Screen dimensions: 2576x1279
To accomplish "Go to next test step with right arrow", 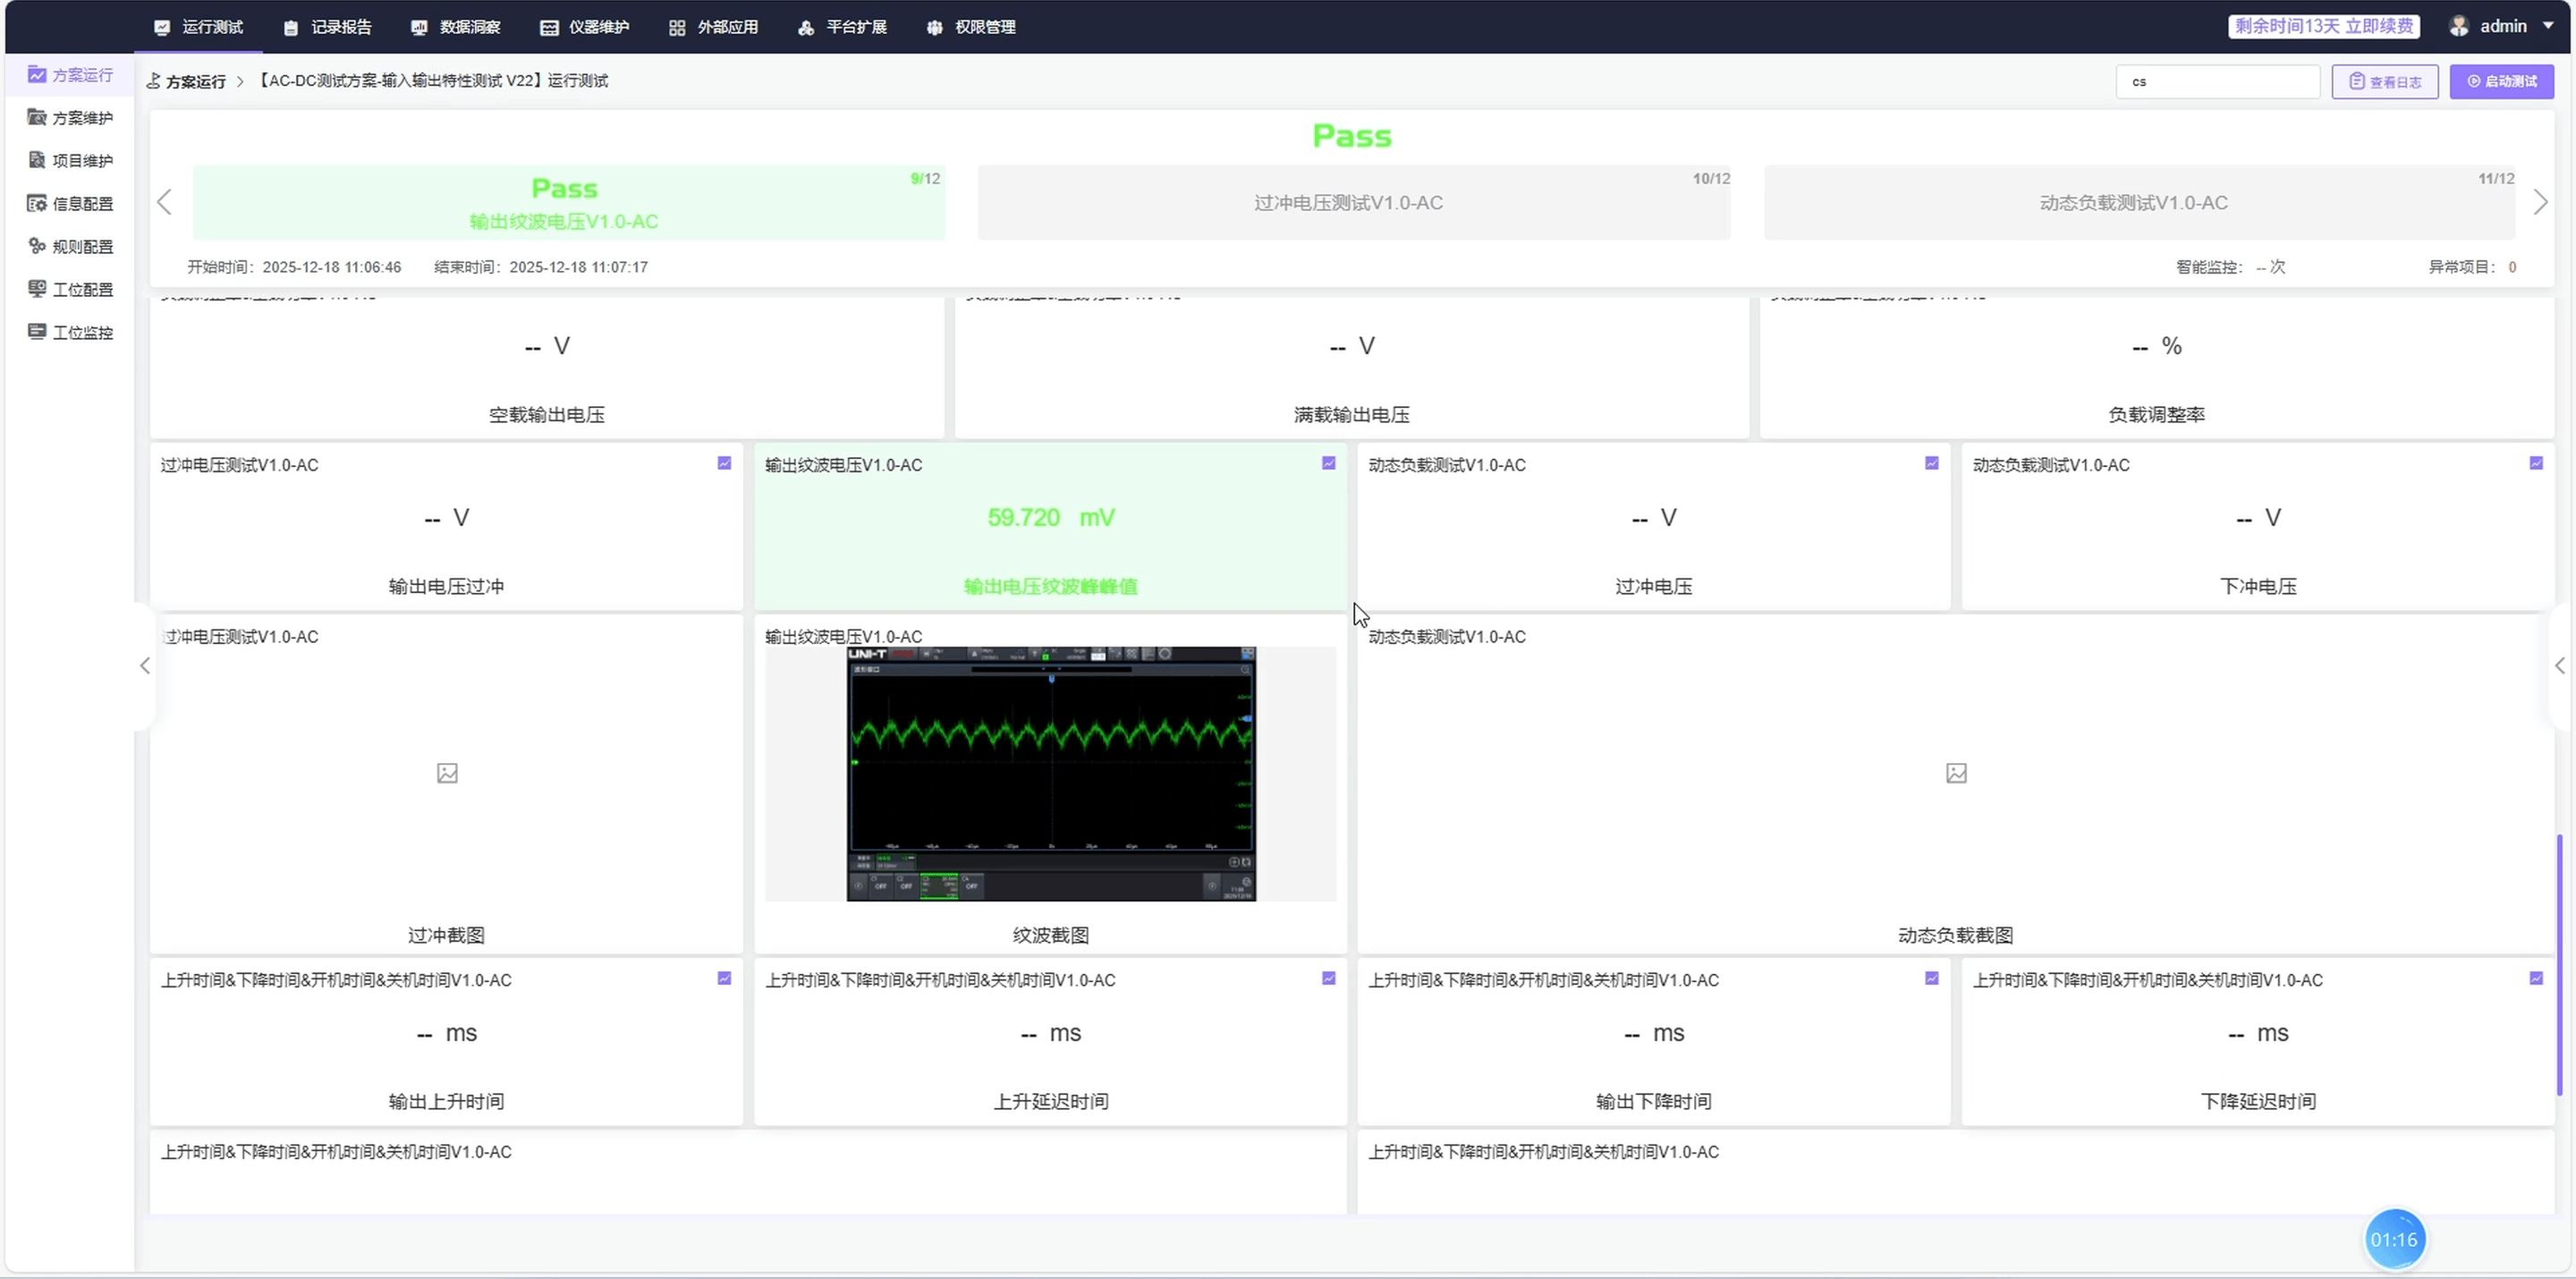I will [2540, 203].
